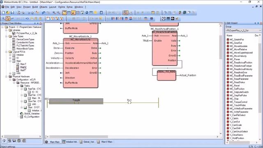Select the Connect line tool icon
The width and height of the screenshot is (263, 148).
[12, 18]
